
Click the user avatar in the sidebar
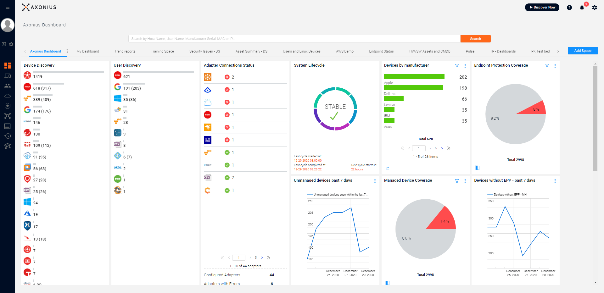8,25
